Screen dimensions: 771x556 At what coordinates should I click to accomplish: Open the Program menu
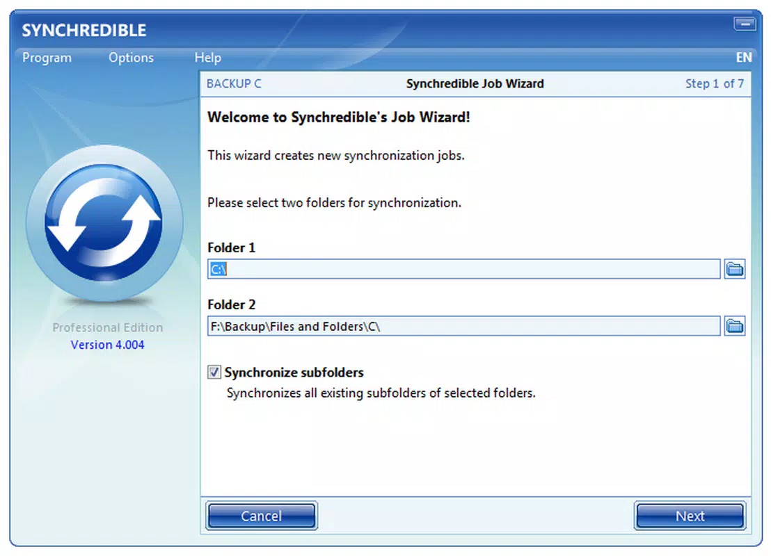47,58
